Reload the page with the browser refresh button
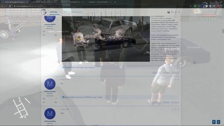Screen dimensions: 224x126 (x=10, y=6)
